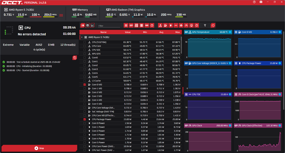The image size is (285, 153).
Task: Check the Core 1 VID checkbox
Action: [x=84, y=88]
